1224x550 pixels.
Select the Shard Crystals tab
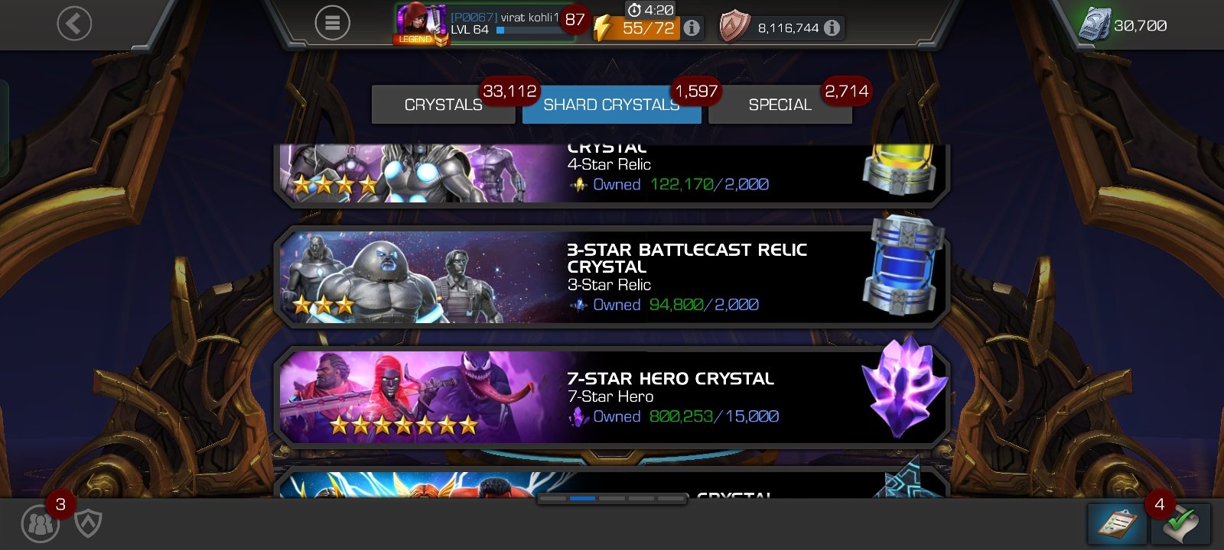click(611, 105)
